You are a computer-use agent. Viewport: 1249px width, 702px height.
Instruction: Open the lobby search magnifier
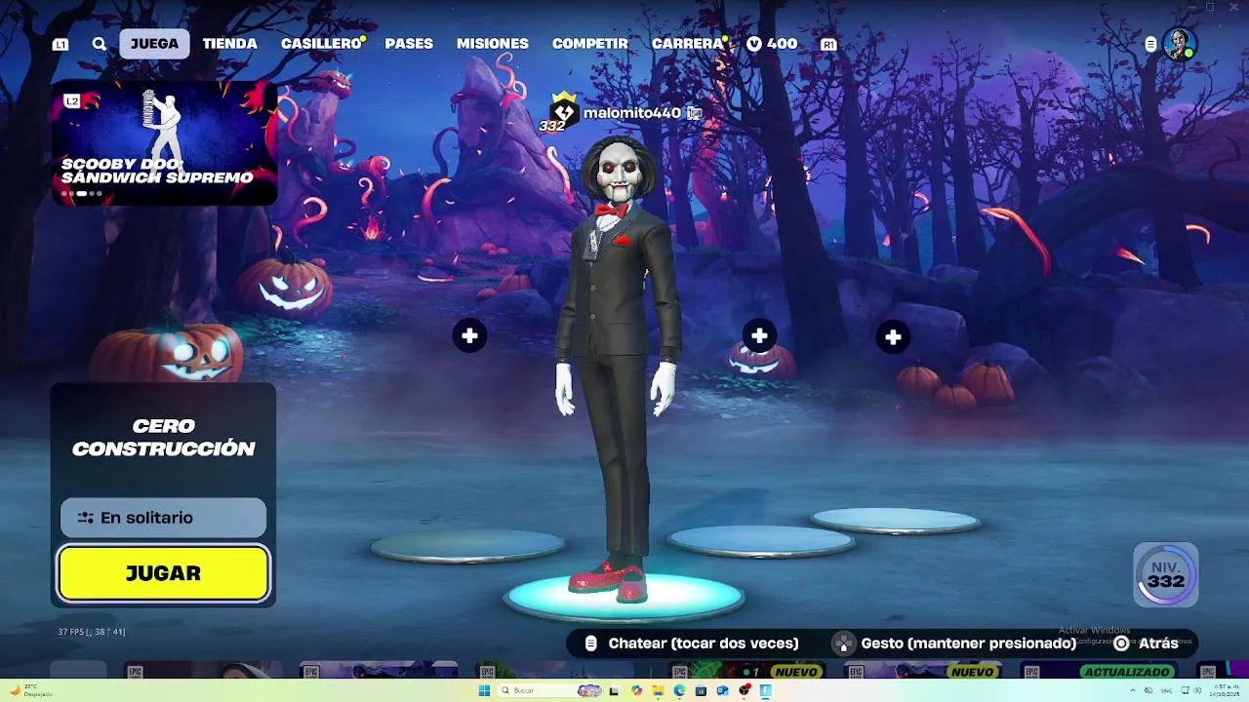click(100, 44)
